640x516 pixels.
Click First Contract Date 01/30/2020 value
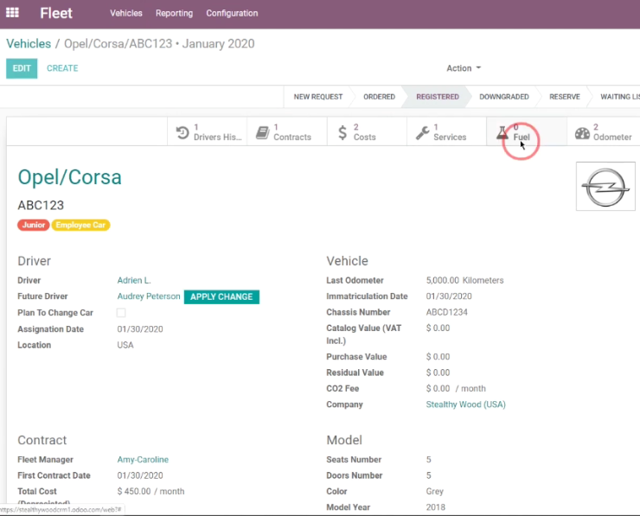point(140,475)
